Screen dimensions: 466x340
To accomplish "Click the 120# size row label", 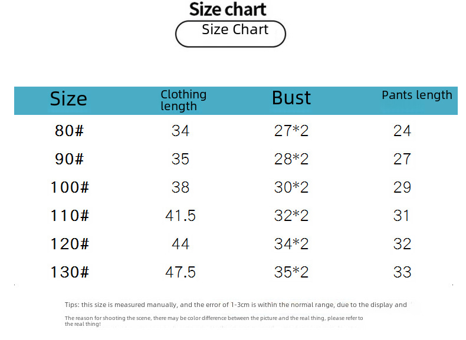I will tap(70, 244).
